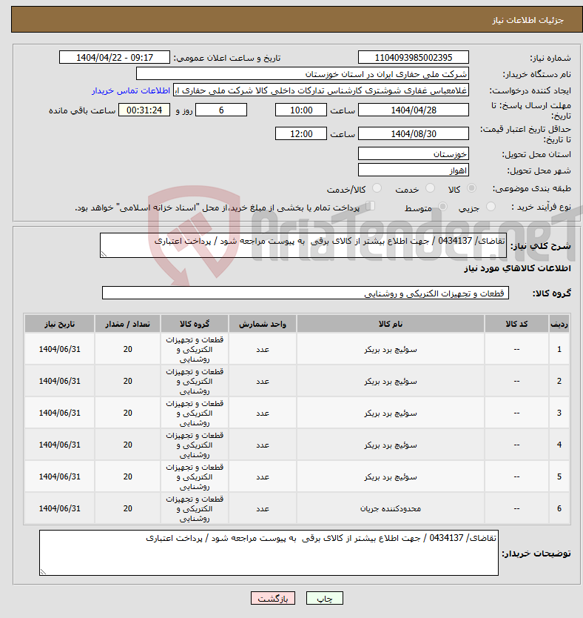Click the validity time field 12:00
The height and width of the screenshot is (618, 583).
(x=301, y=134)
